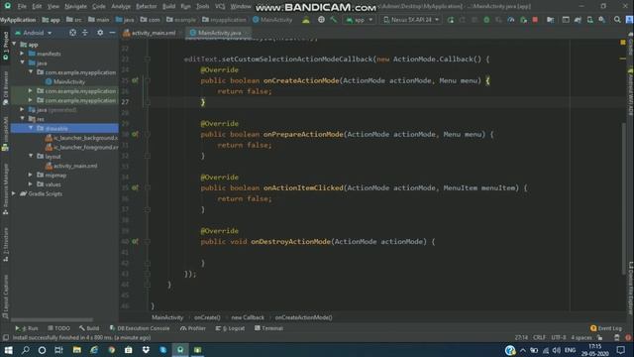This screenshot has height=357, width=634.
Task: Collapse the drawable folder arrow
Action: (x=31, y=128)
